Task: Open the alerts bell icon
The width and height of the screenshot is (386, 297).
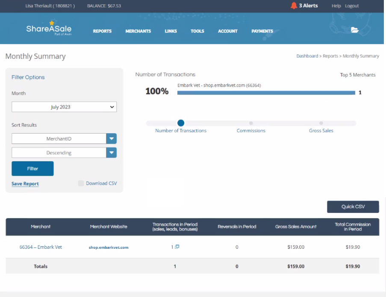Action: click(x=294, y=6)
